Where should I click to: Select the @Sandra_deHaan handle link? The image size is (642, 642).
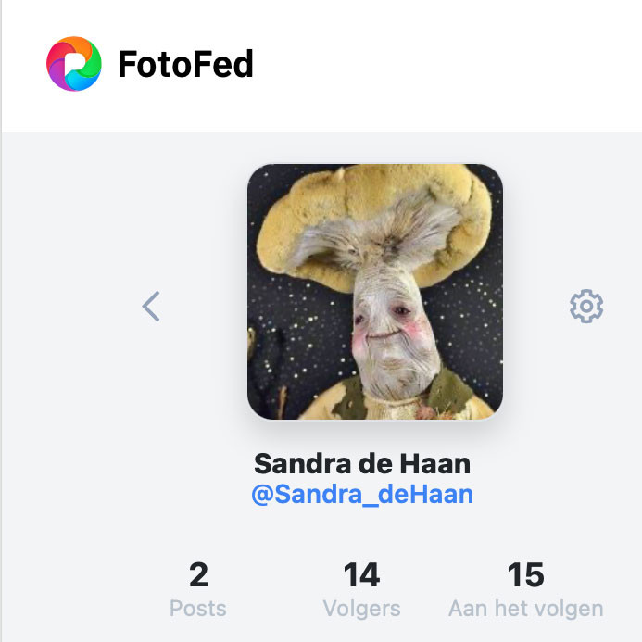(362, 494)
